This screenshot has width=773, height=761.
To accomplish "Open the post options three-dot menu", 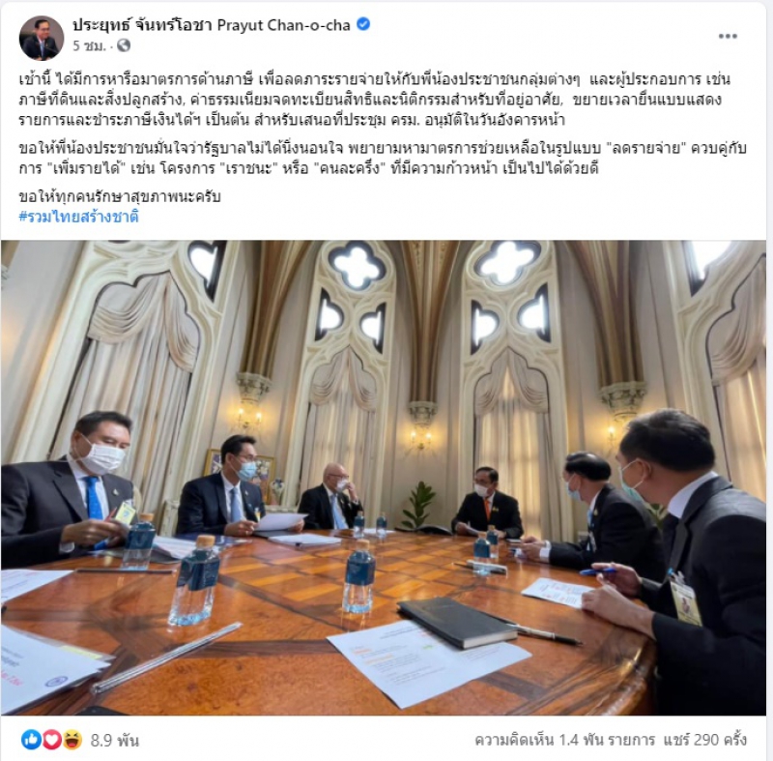I will click(x=728, y=36).
